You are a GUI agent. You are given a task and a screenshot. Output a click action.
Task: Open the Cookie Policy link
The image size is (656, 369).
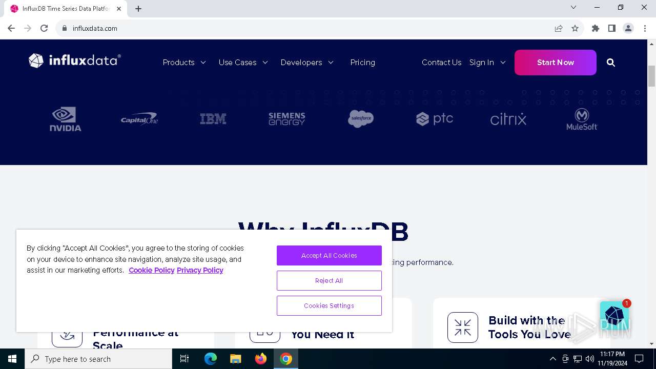tap(152, 270)
